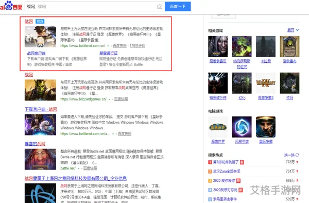Click the 百度一下 search button

pyautogui.click(x=178, y=7)
